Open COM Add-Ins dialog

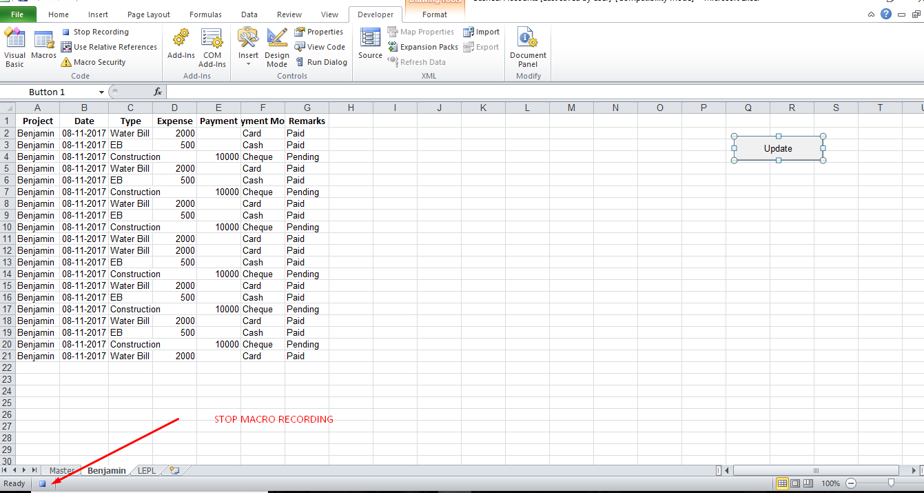212,48
